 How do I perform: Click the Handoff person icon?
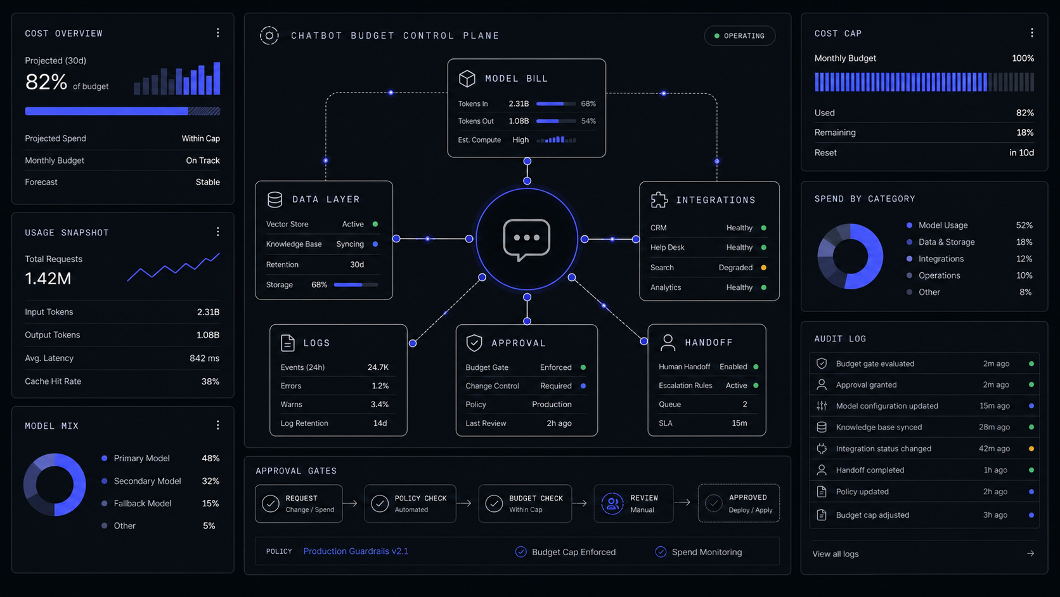(668, 343)
